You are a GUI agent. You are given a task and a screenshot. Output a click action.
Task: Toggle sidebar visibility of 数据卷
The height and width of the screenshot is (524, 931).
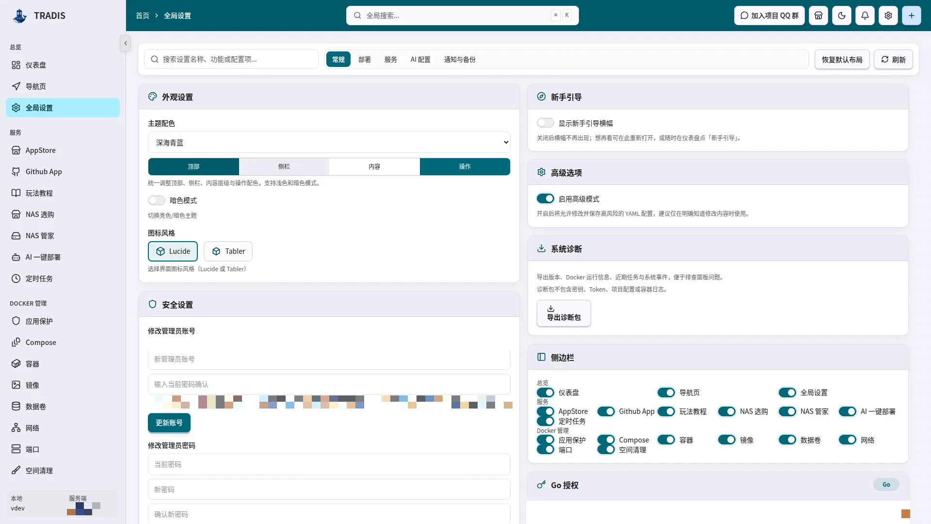click(787, 440)
